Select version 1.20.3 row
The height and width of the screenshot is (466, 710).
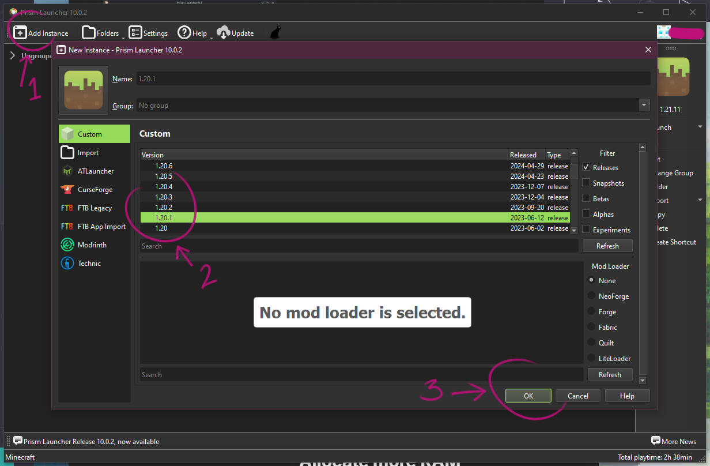(355, 197)
